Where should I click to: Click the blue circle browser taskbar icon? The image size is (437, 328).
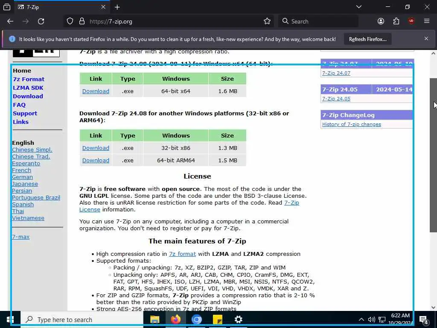[x=196, y=319]
